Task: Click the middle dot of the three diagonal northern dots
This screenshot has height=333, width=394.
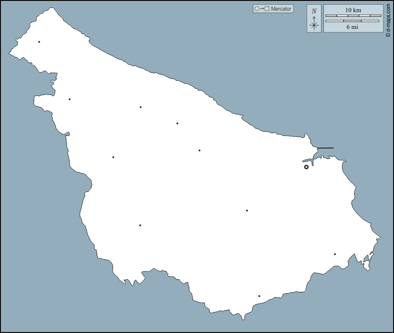Action: 178,124
